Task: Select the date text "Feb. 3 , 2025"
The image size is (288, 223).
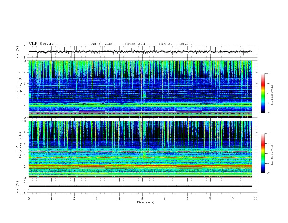Action: [x=101, y=44]
